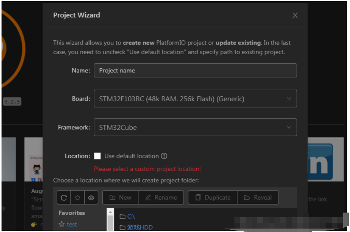Click the Duplicate button
The height and width of the screenshot is (232, 350).
[x=213, y=198]
